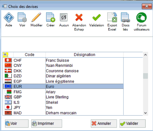Viewport: 153px width, 131px height.
Task: Click the scrollbar down arrow
Action: 146,113
